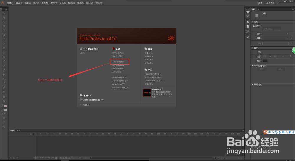Screen dimensions: 295x161
Task: Select the Hand tool
Action: [x=4, y=97]
